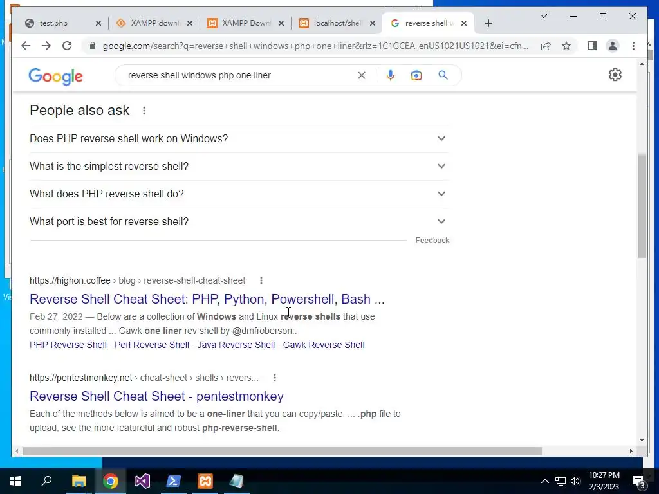Expand 'What port is best for reverse shell?'
Screen dimensions: 659x494
[x=239, y=221]
